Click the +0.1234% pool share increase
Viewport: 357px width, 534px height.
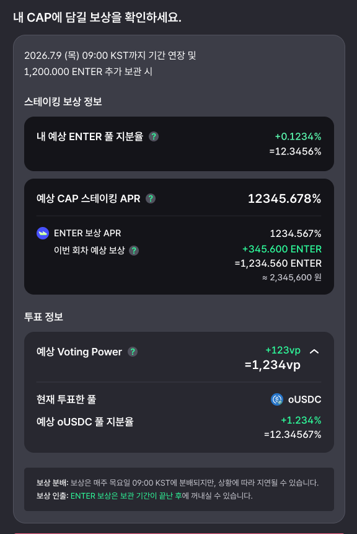pos(298,136)
